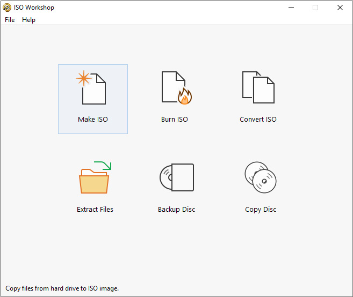Click the ISO Workshop title bar icon
The width and height of the screenshot is (353, 297).
click(x=7, y=8)
